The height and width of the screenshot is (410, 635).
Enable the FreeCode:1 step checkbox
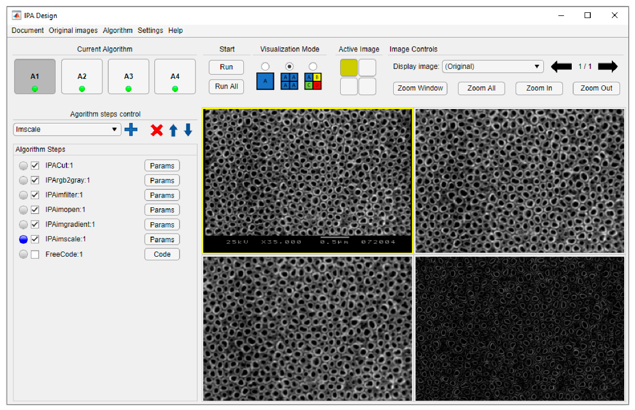[x=35, y=254]
